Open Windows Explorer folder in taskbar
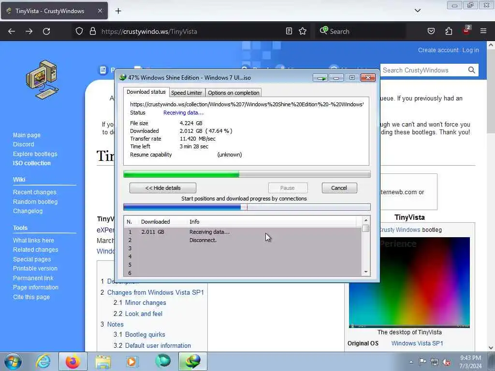 (103, 362)
